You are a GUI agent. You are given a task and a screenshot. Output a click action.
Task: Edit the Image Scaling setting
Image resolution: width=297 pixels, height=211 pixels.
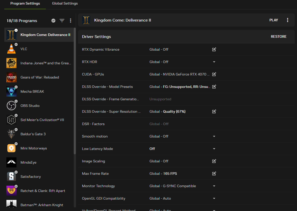(214, 161)
